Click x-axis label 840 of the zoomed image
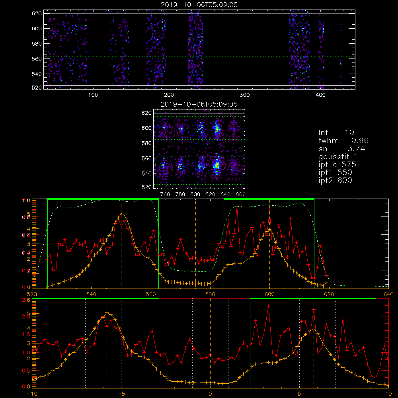This screenshot has width=398, height=398. (x=225, y=195)
